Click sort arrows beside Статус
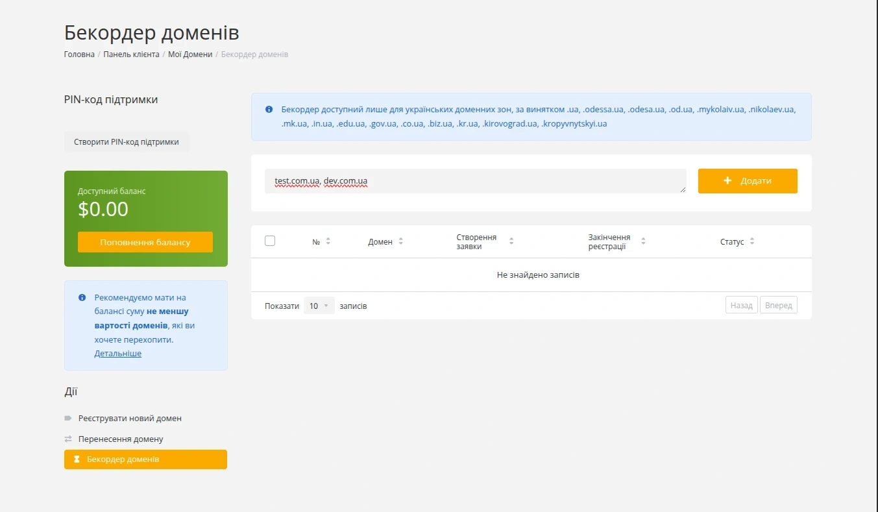 point(751,241)
